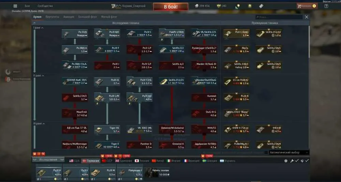
Task: Click the Golden Eagles balance icon
Action: tap(219, 6)
